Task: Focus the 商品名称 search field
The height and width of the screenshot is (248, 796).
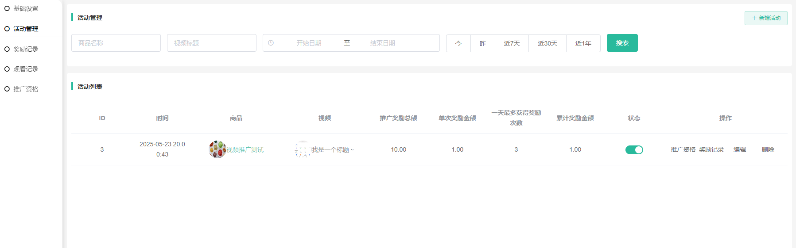Action: [x=116, y=43]
